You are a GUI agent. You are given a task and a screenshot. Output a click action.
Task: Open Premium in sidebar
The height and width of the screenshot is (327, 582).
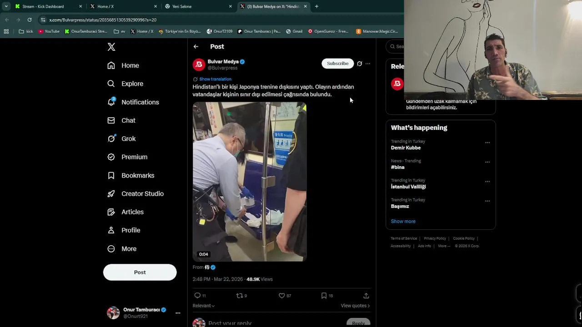[x=127, y=157]
